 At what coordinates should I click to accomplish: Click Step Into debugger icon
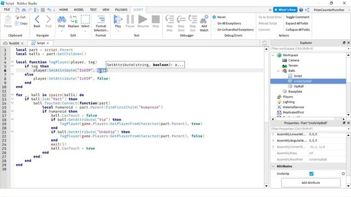coord(169,20)
